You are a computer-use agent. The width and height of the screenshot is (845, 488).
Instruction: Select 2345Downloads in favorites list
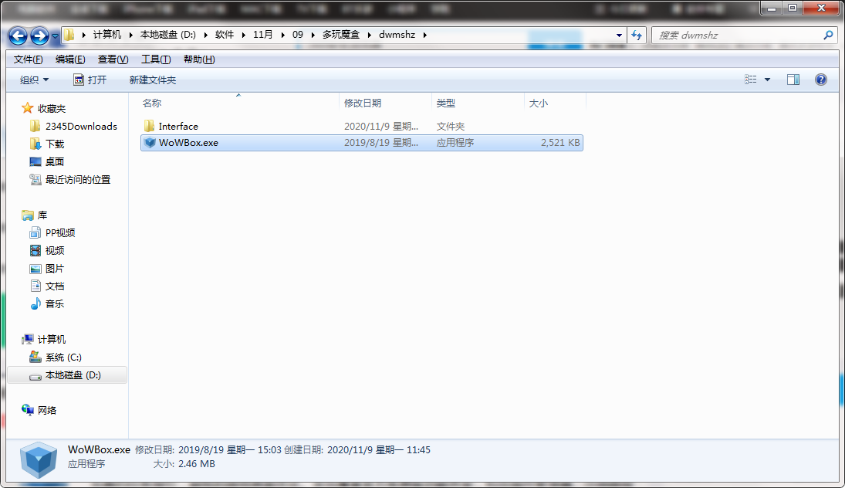80,126
